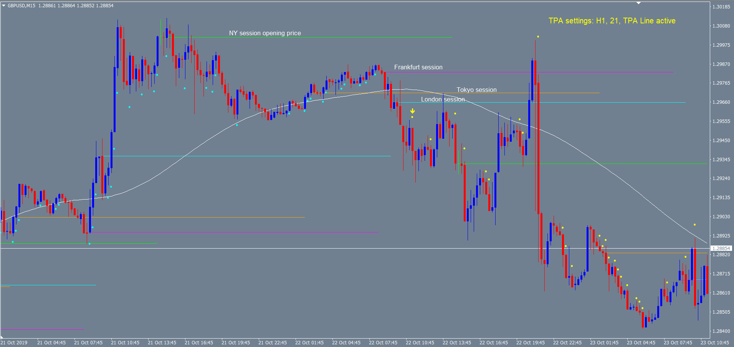Click the GBPUSD,M15 chart title text

pyautogui.click(x=21, y=6)
